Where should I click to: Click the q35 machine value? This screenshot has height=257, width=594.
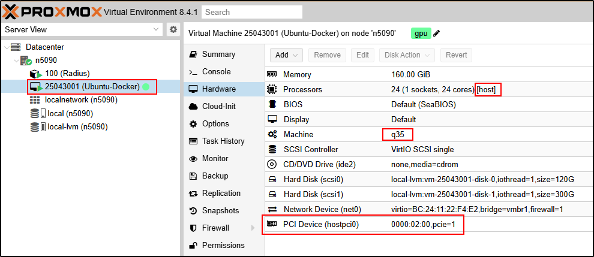click(398, 134)
